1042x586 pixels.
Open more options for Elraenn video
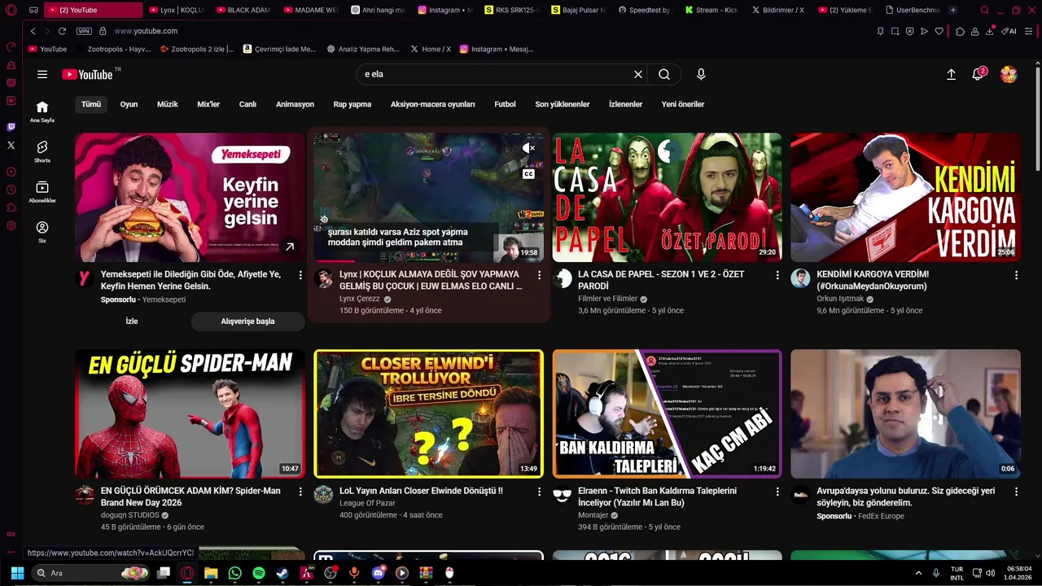coord(777,492)
